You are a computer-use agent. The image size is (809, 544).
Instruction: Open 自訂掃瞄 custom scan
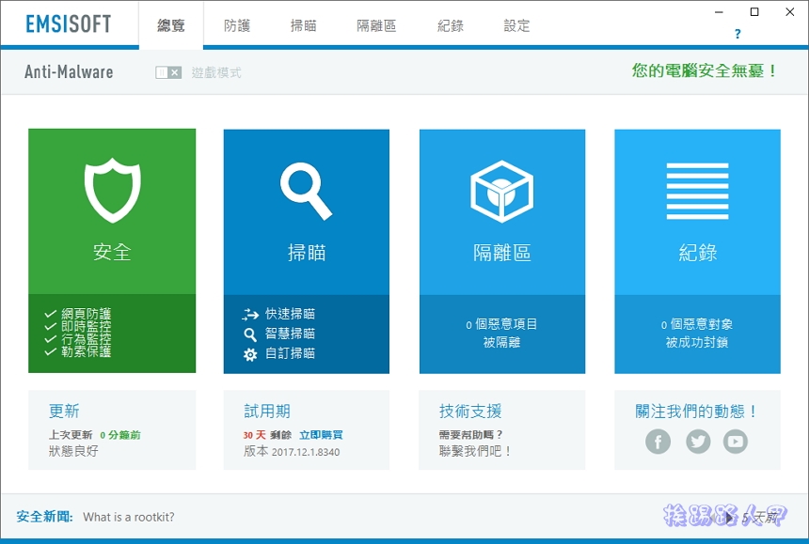tap(290, 353)
